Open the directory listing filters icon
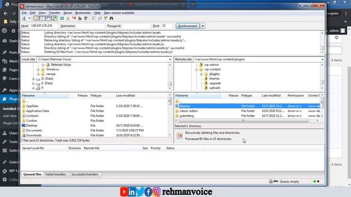The height and width of the screenshot is (197, 351). 94,18
